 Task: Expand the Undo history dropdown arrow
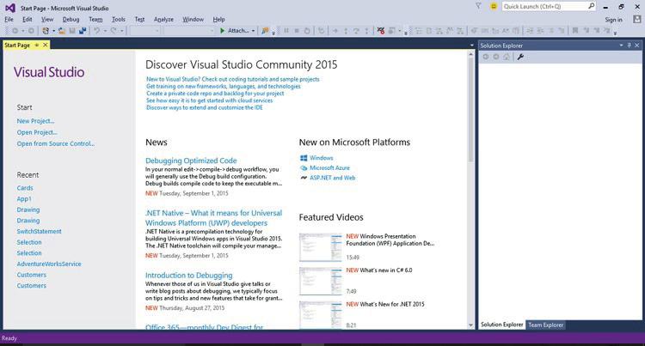105,31
